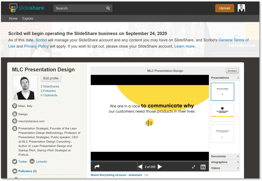Click the website globe icon
Screen dimensions: 262x181
[x=15, y=121]
